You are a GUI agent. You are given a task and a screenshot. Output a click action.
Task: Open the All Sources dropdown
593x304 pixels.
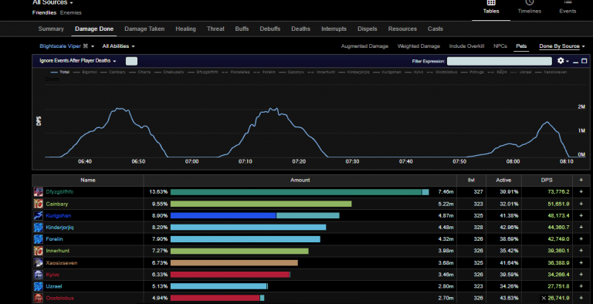[x=53, y=2]
